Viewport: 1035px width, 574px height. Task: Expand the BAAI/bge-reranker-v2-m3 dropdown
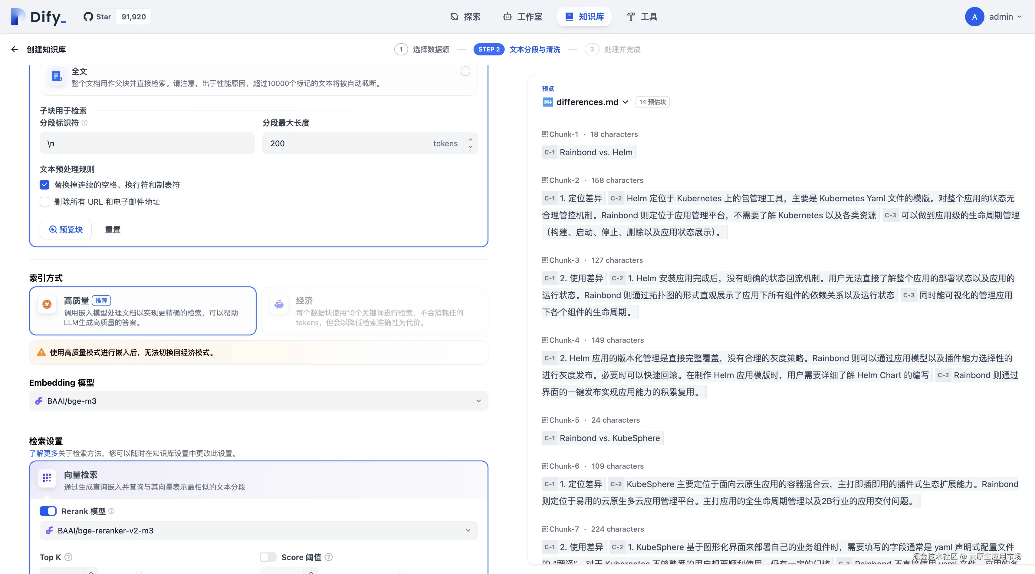click(258, 531)
